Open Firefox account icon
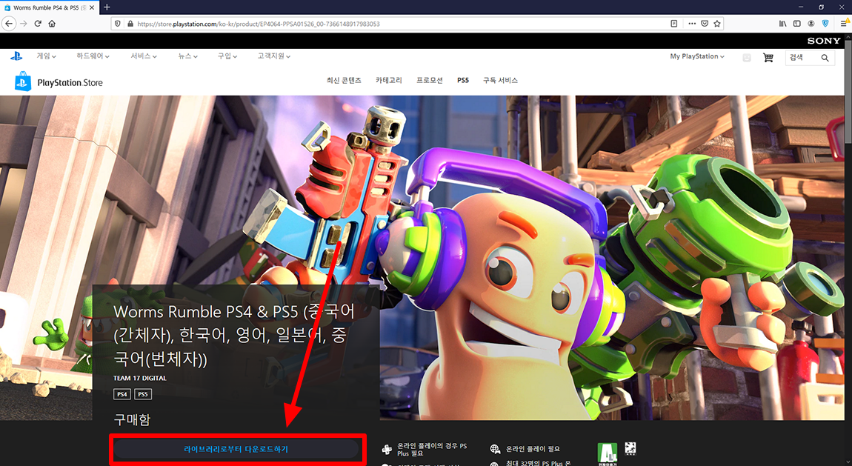The height and width of the screenshot is (466, 852). point(811,24)
